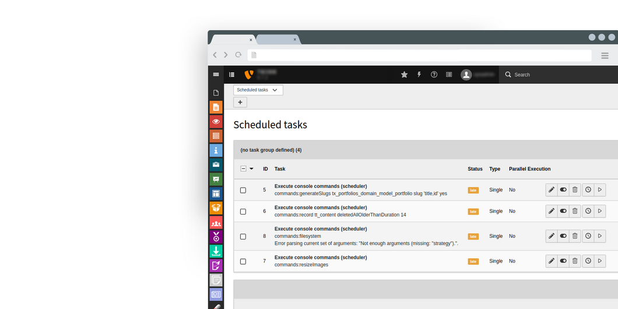
Task: Click the Parallel Execution column header
Action: pyautogui.click(x=530, y=168)
